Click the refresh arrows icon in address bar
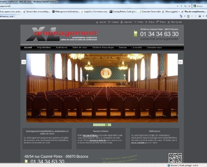 click(185, 6)
